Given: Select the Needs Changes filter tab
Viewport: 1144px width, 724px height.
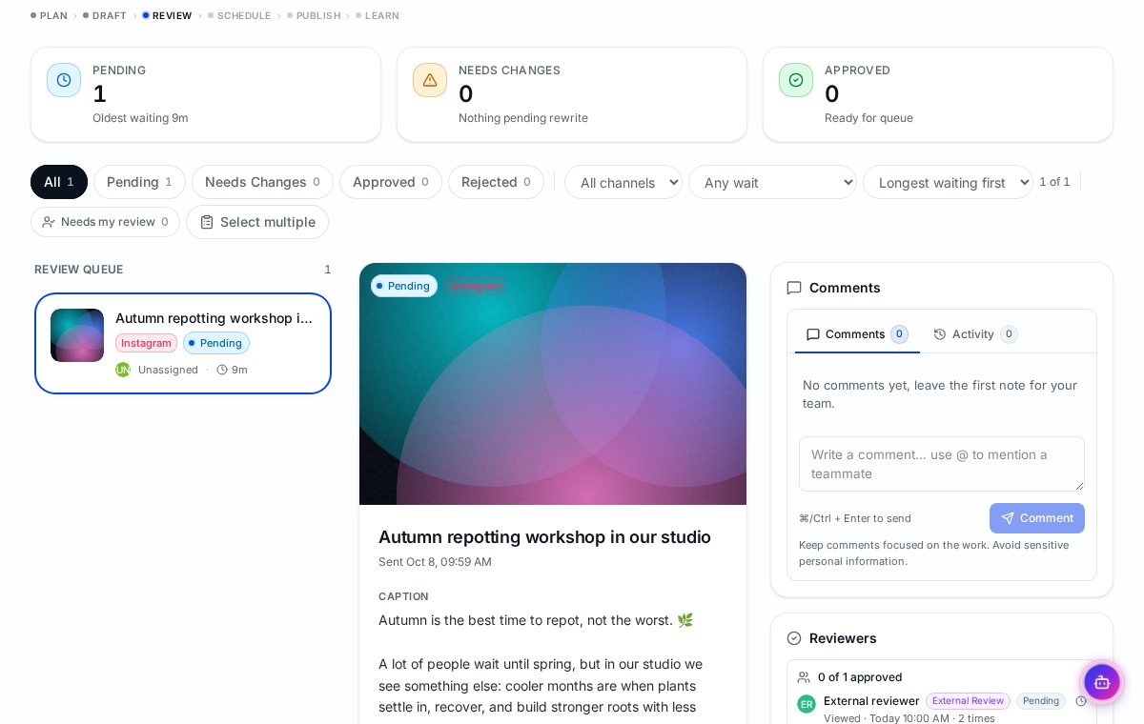Looking at the screenshot, I should 262,182.
